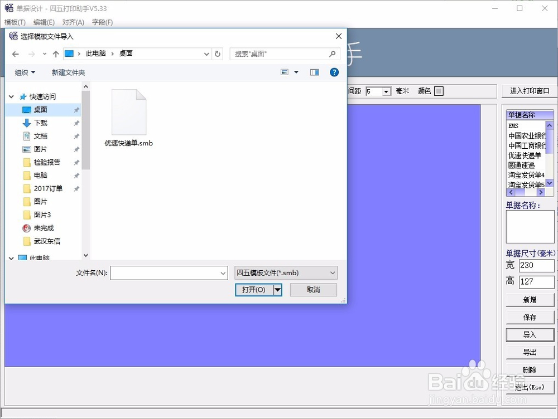558x419 pixels.
Task: Click 进入打印窗口 button
Action: (x=529, y=91)
